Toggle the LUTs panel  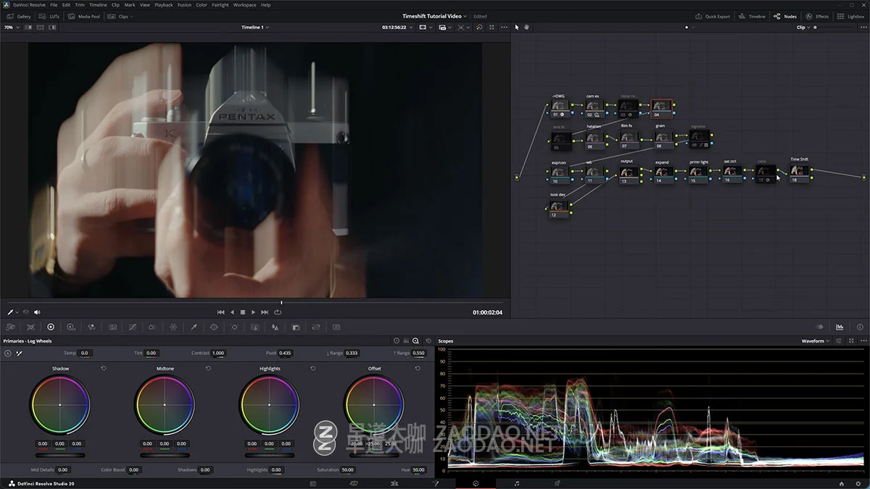[50, 16]
